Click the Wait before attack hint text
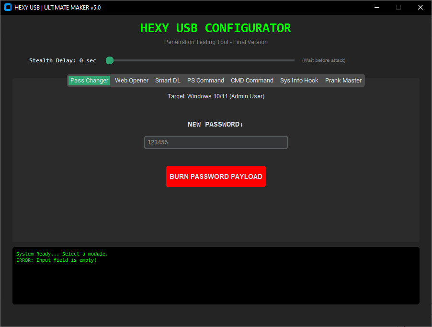 324,60
